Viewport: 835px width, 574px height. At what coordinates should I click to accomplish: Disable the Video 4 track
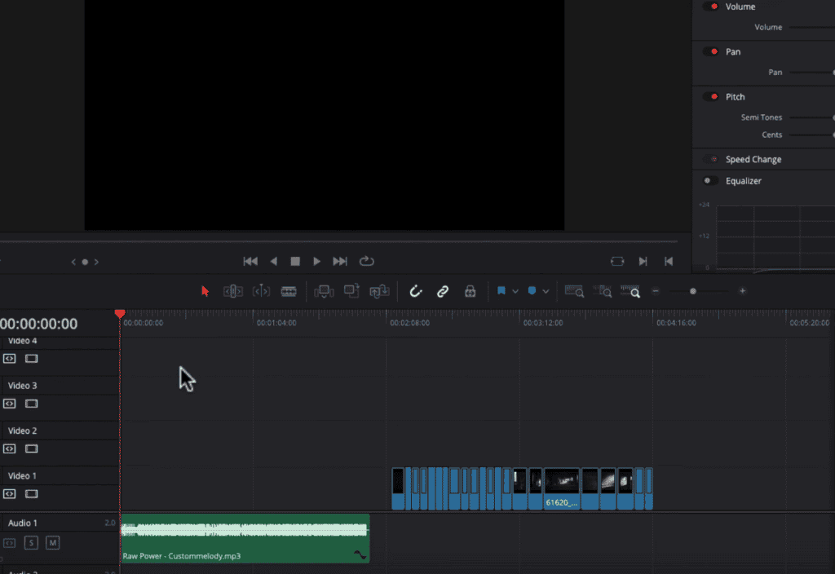pos(32,359)
